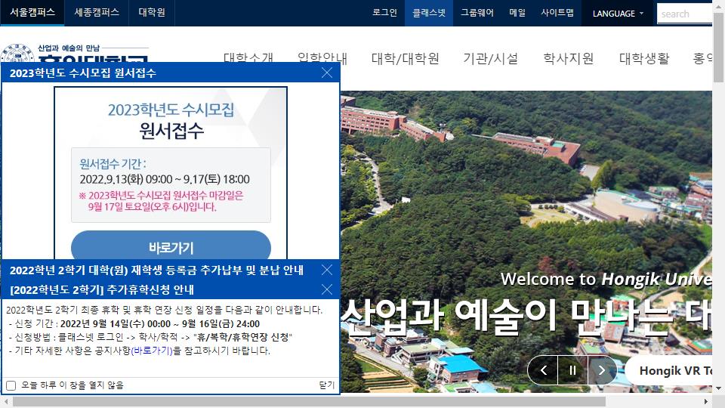Close the 2023 수시모집 원서접수 popup
Viewport: 725px width, 408px height.
pyautogui.click(x=327, y=73)
